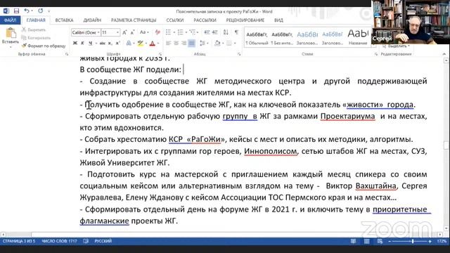Apply the Обычный style

pyautogui.click(x=257, y=38)
